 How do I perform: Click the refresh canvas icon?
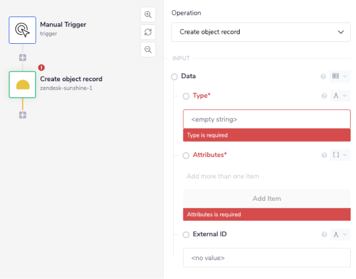coord(148,32)
